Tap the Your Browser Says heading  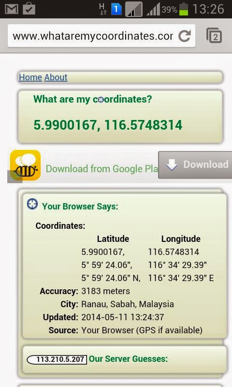(80, 207)
